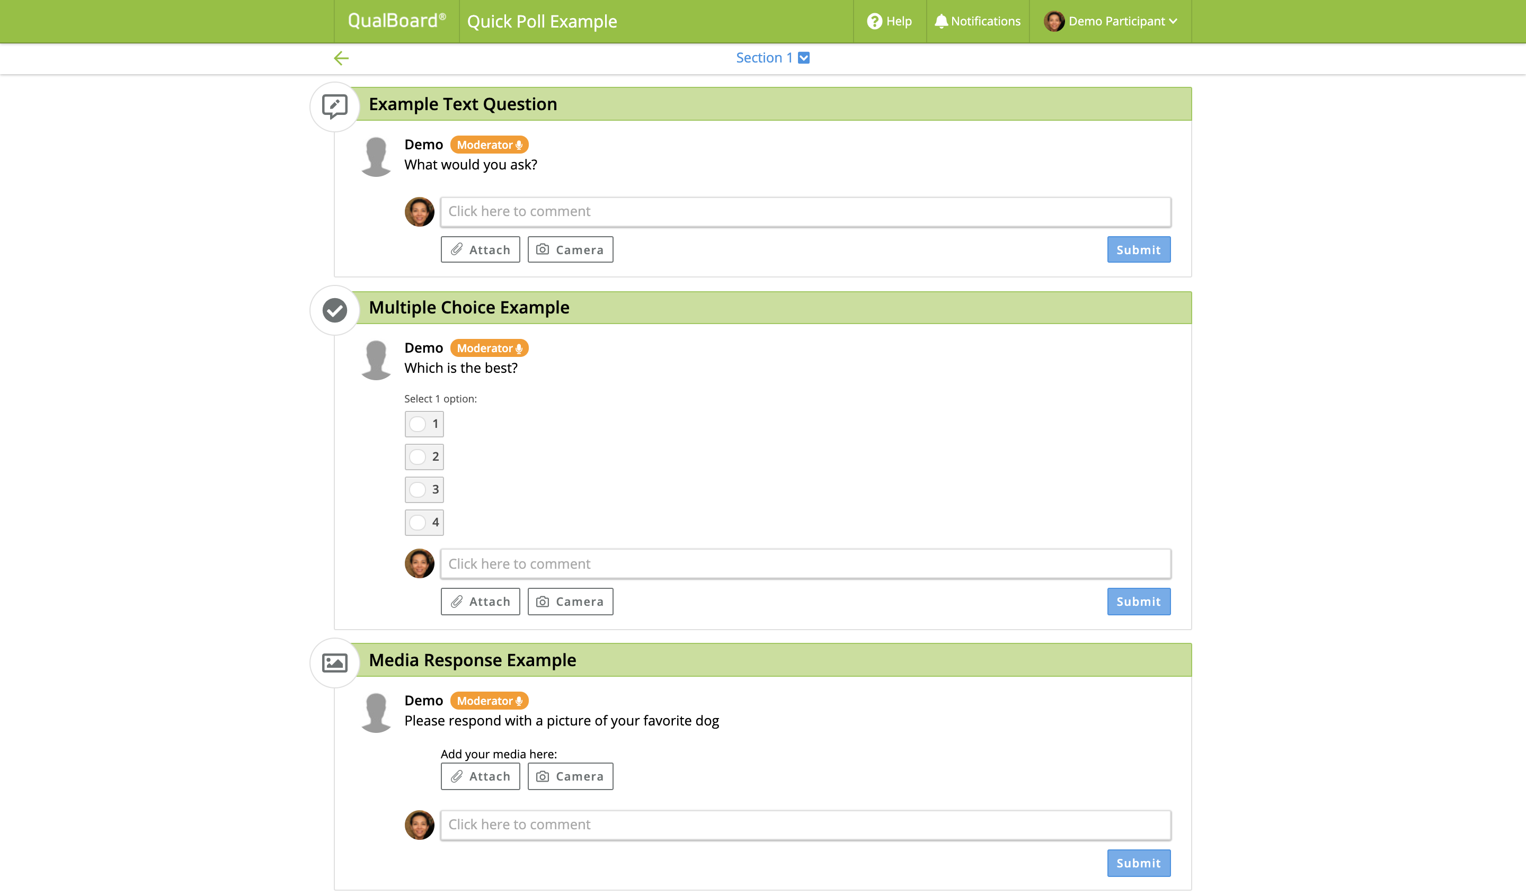
Task: Click Camera button under Example Text Question
Action: click(570, 249)
